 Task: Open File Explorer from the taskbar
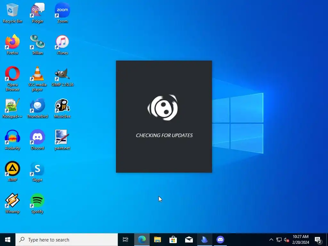tap(157, 240)
